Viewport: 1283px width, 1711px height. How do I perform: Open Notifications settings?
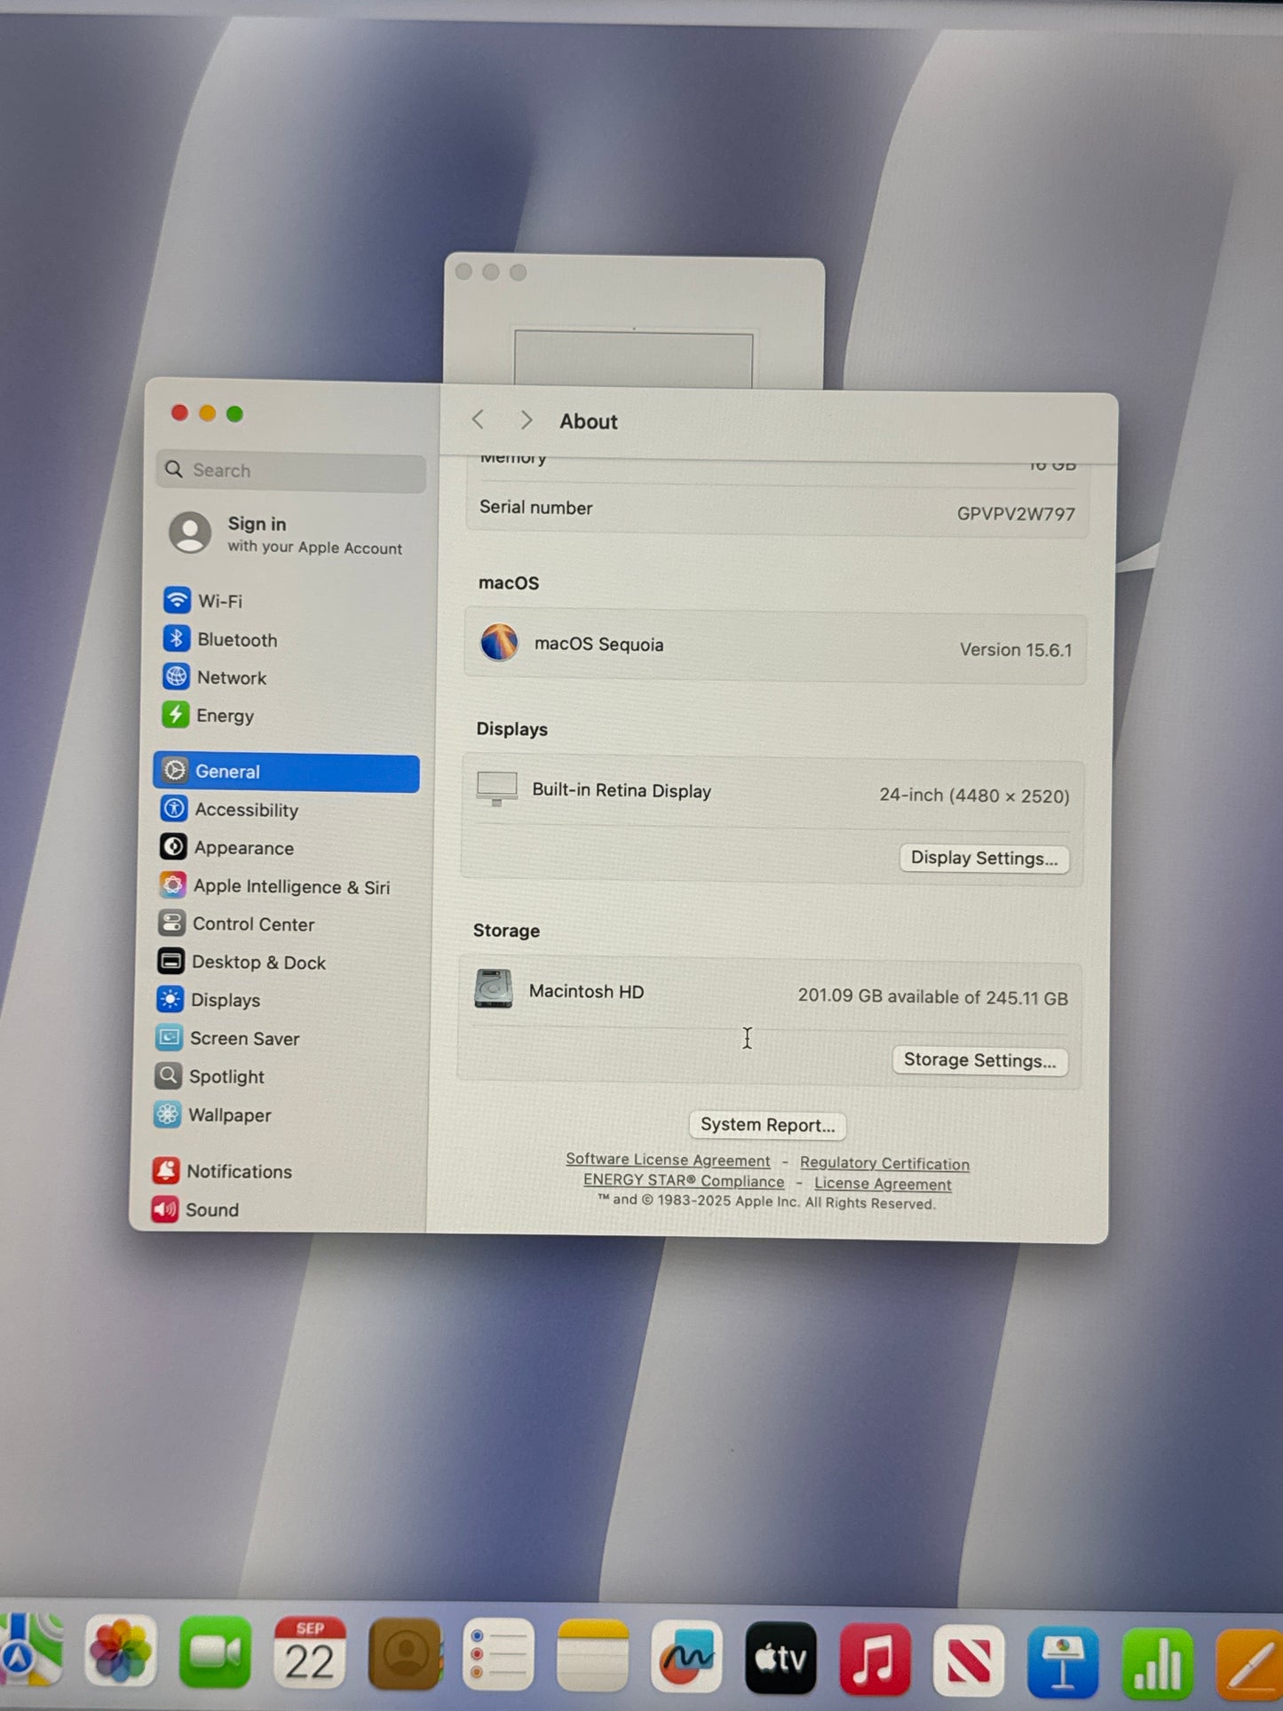click(238, 1172)
